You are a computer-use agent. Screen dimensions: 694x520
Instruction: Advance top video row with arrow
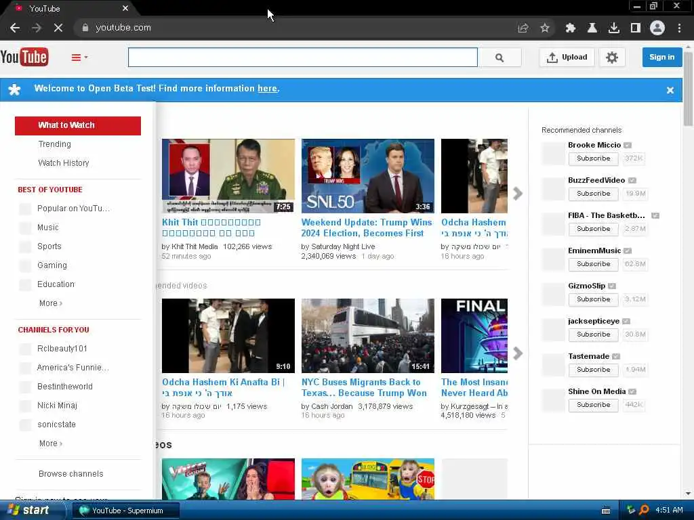coord(517,194)
